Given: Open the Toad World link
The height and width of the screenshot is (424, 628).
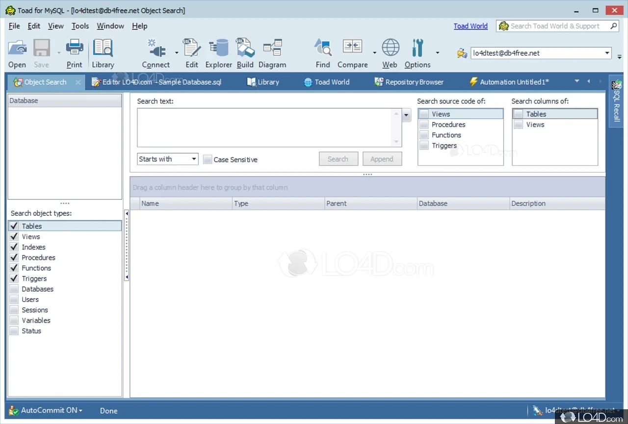Looking at the screenshot, I should 470,26.
